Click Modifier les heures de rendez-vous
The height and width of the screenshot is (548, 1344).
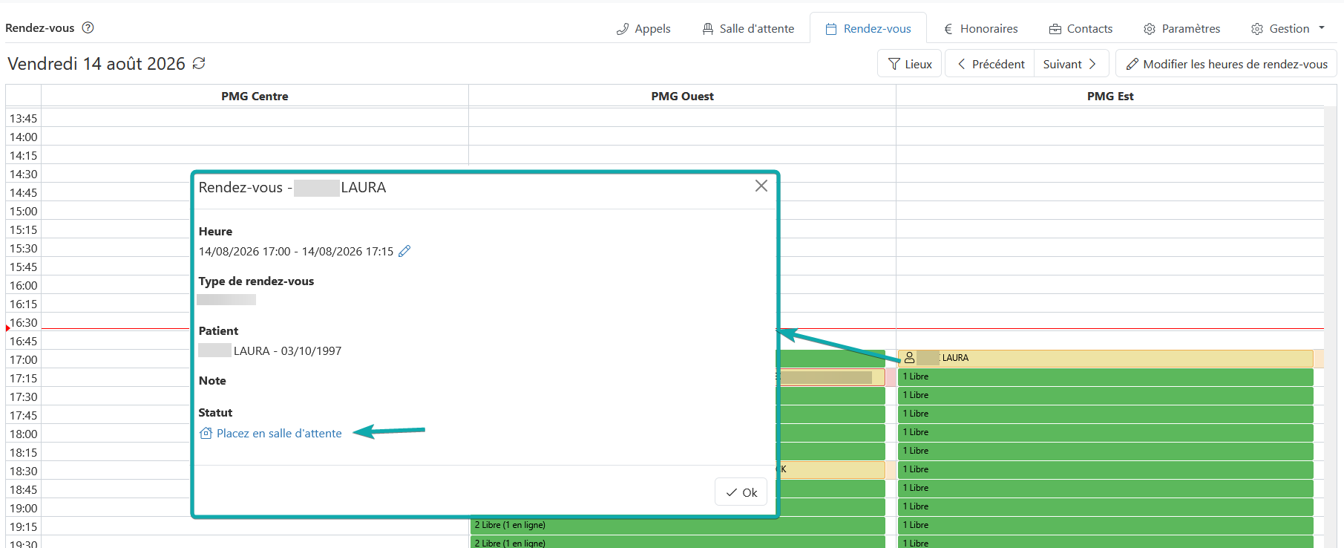coord(1226,64)
